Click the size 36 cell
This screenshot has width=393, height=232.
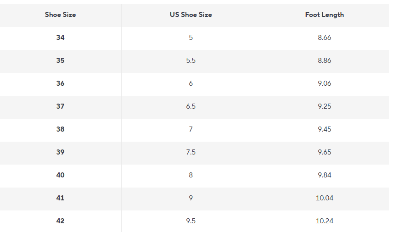(x=60, y=83)
